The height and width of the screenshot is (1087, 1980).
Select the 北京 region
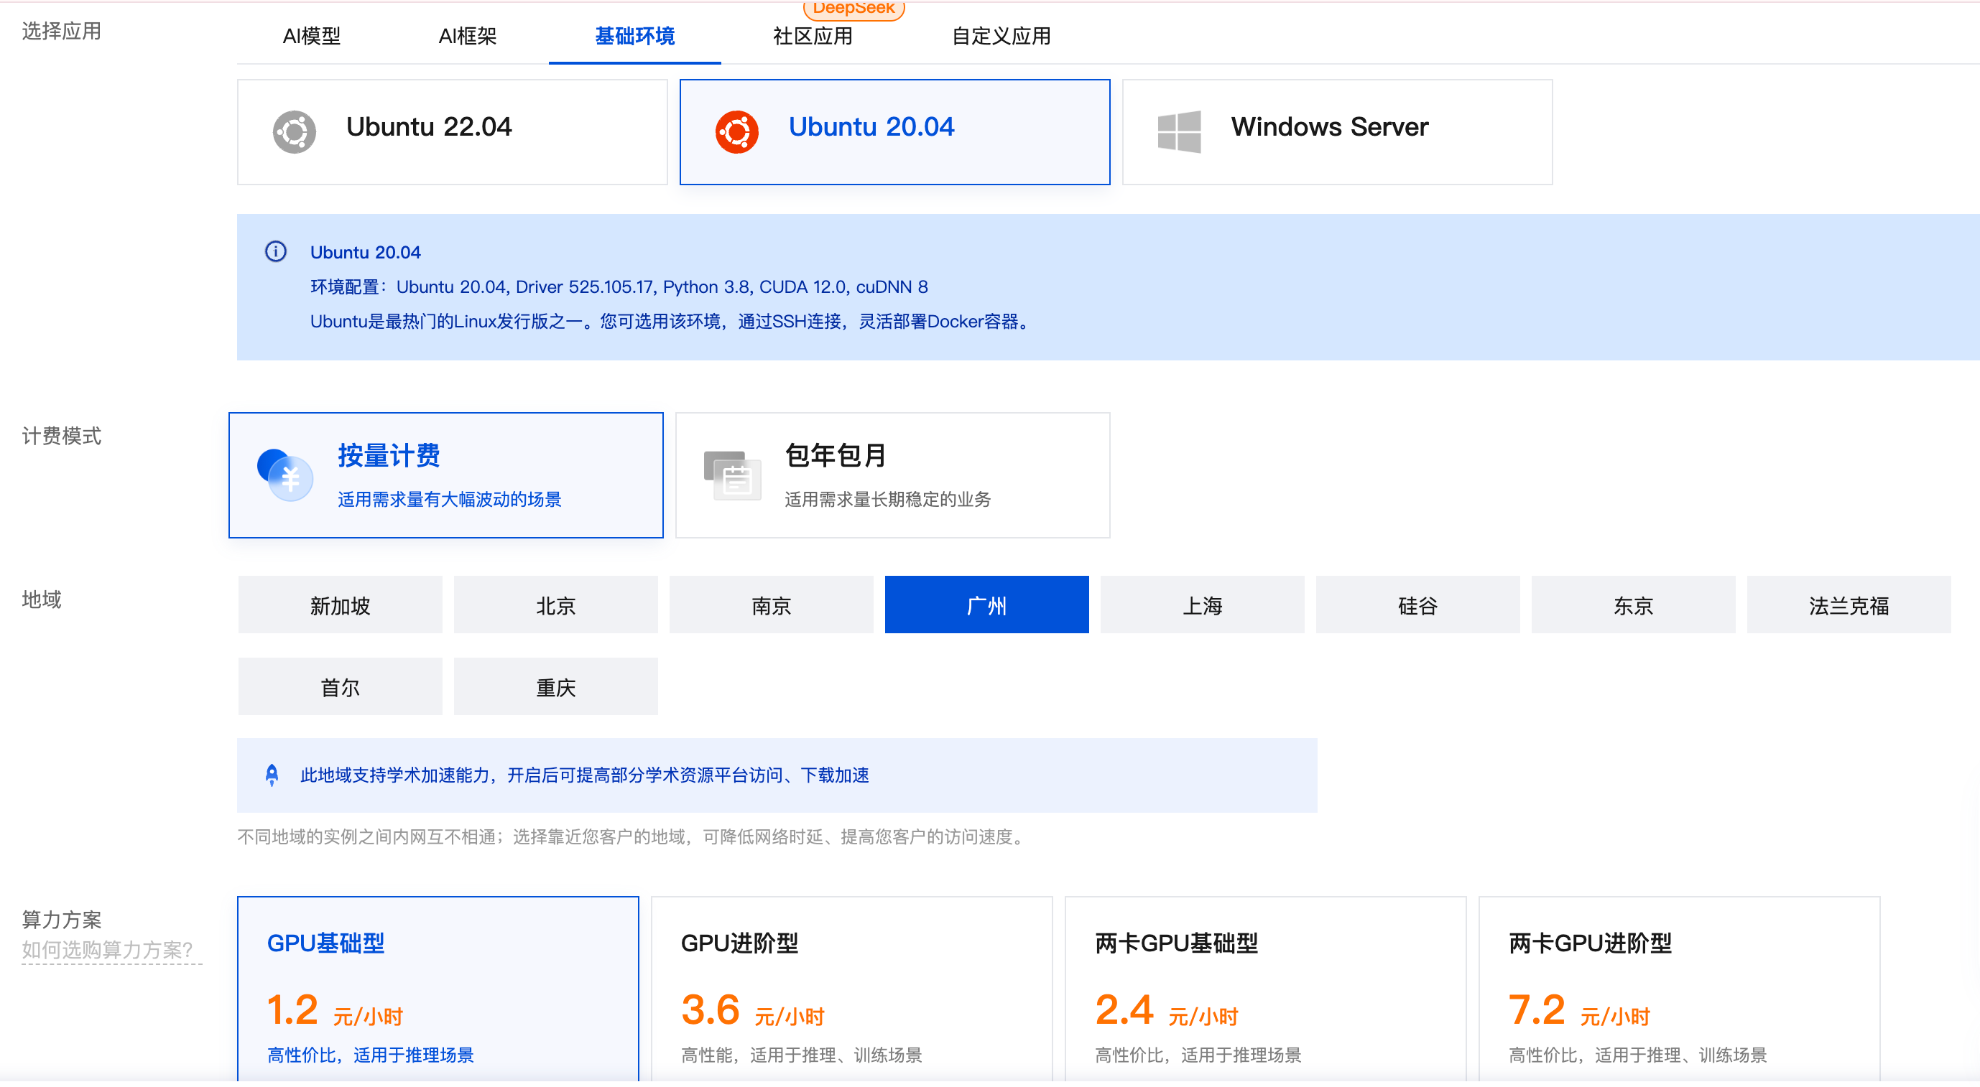click(x=556, y=605)
